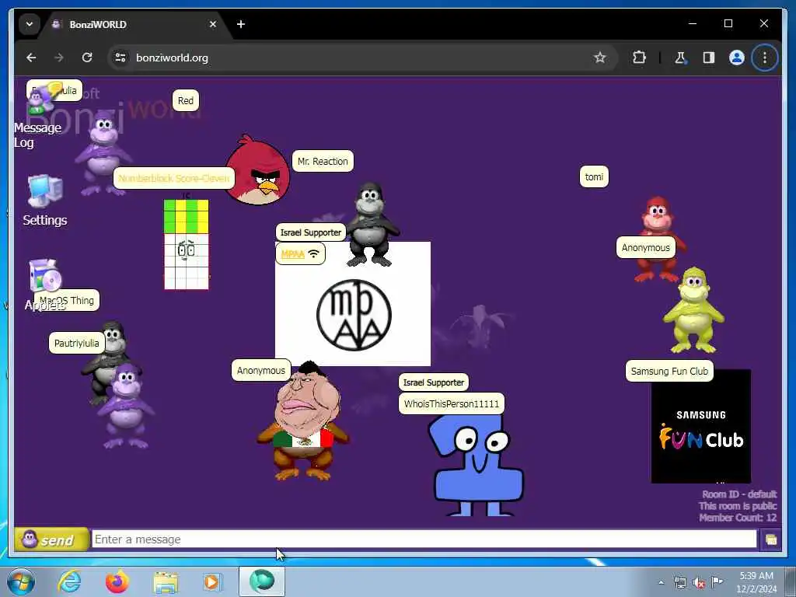Click the blue number-one WhoisThisPerson11111 character
This screenshot has height=597, width=796.
(477, 465)
